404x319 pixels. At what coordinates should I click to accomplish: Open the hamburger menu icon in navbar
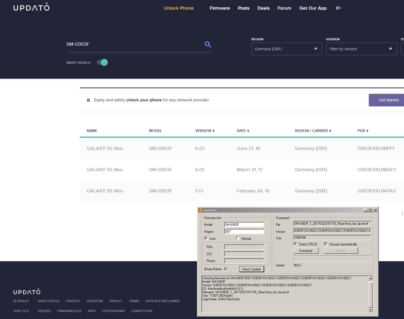coord(338,8)
